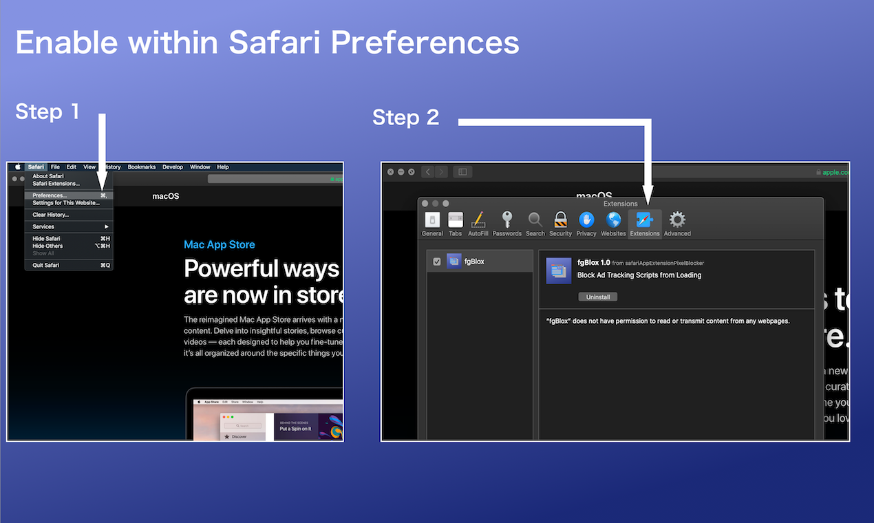
Task: Click 'Block Ad Tracking Scripts from Loading' text
Action: coord(639,275)
